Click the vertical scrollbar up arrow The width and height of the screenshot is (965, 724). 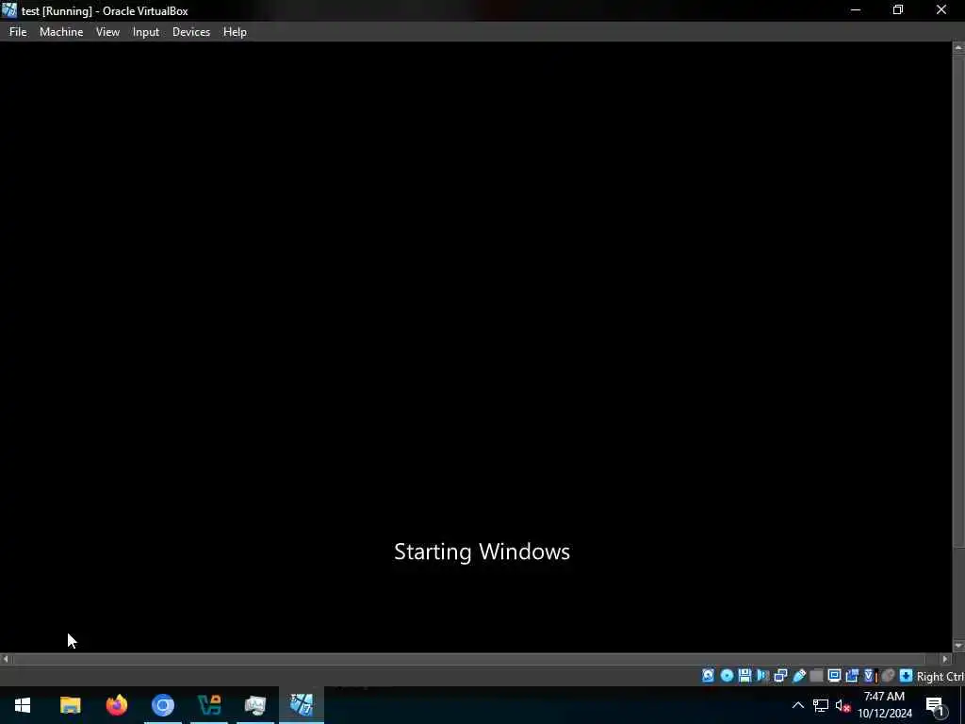point(958,47)
